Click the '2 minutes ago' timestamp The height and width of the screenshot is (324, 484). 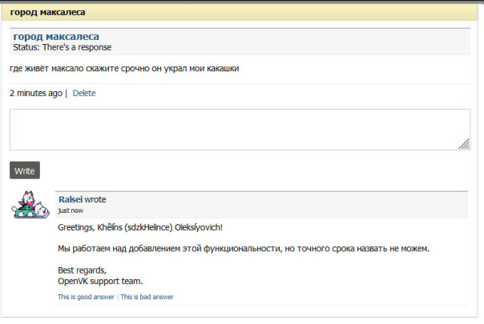coord(35,93)
